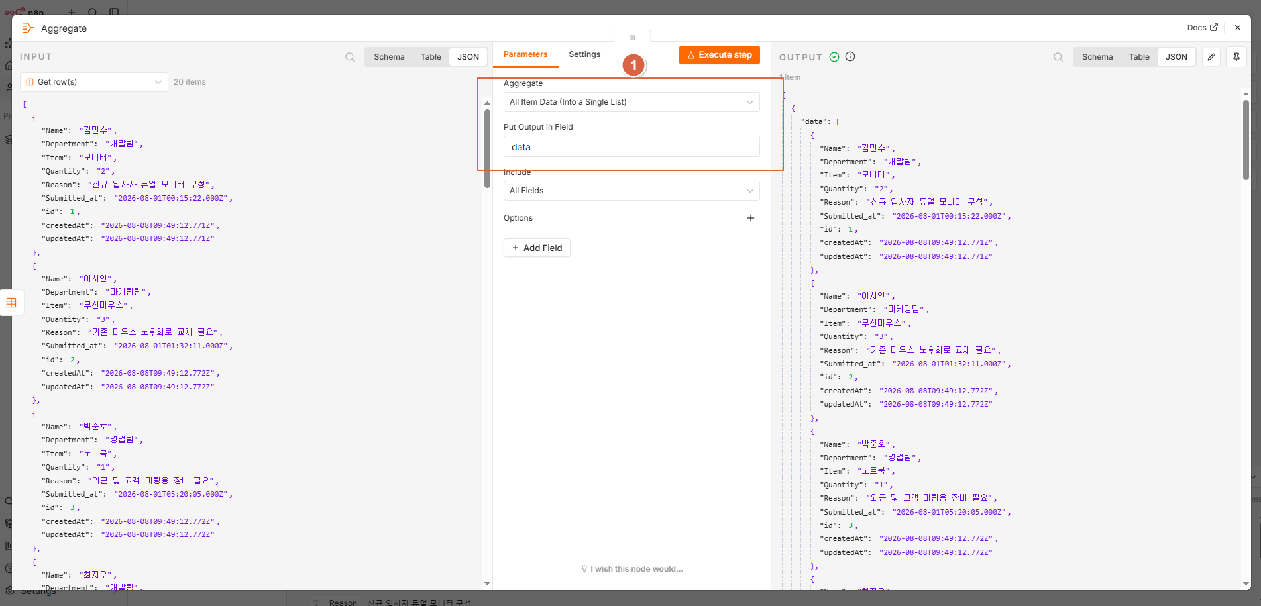
Task: Search the OUTPUT panel data
Action: (x=1058, y=57)
